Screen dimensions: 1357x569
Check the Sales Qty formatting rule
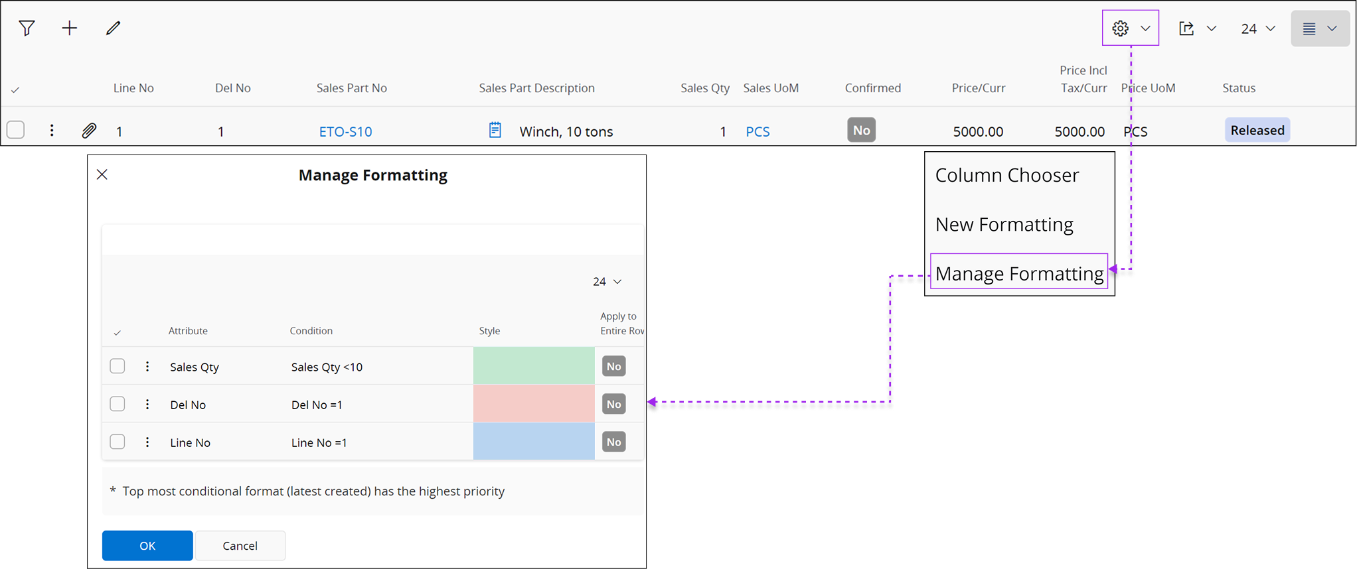(118, 365)
